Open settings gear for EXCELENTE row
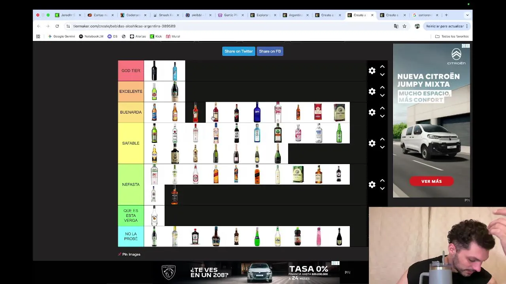 tap(372, 92)
